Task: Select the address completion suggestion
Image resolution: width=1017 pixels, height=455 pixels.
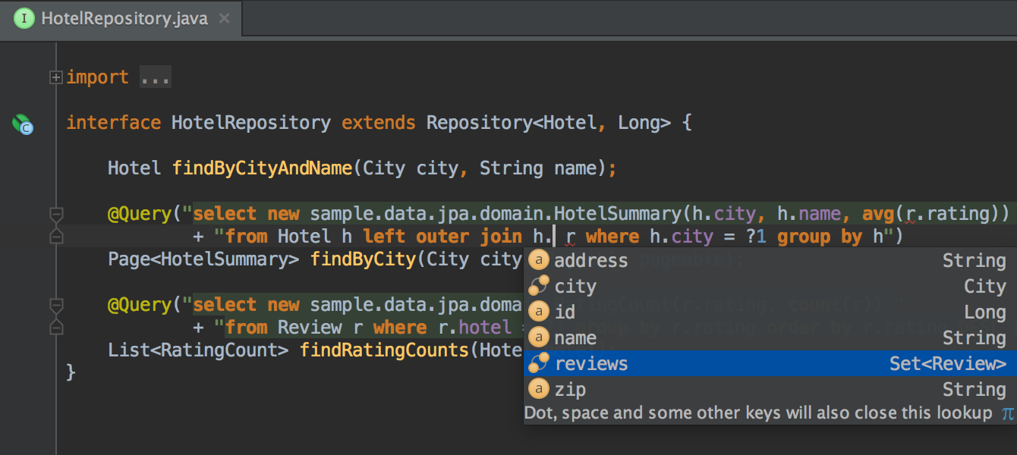Action: pos(590,260)
